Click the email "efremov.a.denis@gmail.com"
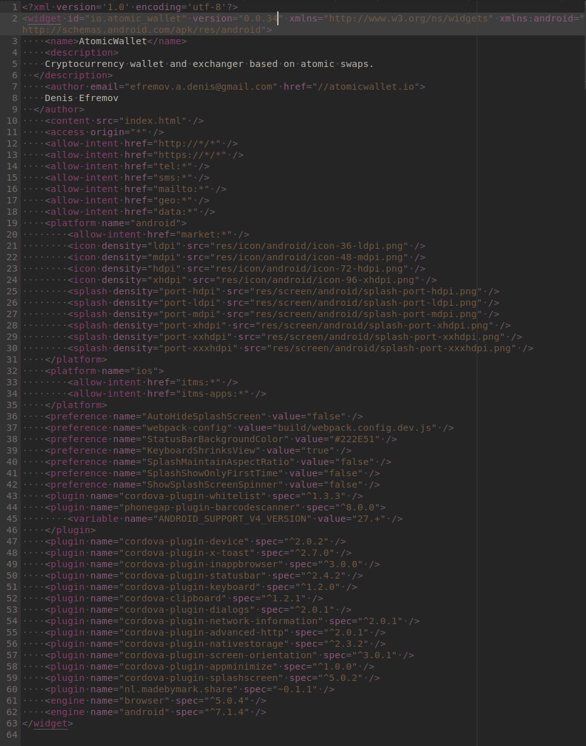The image size is (586, 746). point(201,87)
